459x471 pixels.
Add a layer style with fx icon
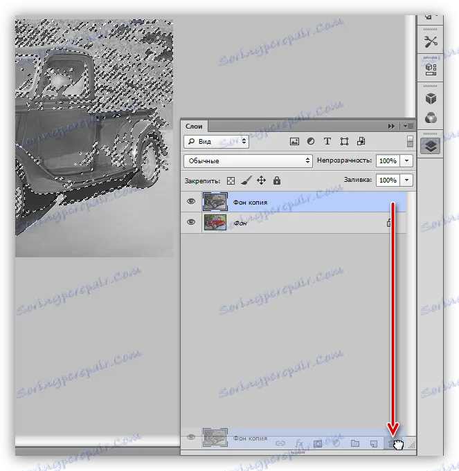(299, 443)
